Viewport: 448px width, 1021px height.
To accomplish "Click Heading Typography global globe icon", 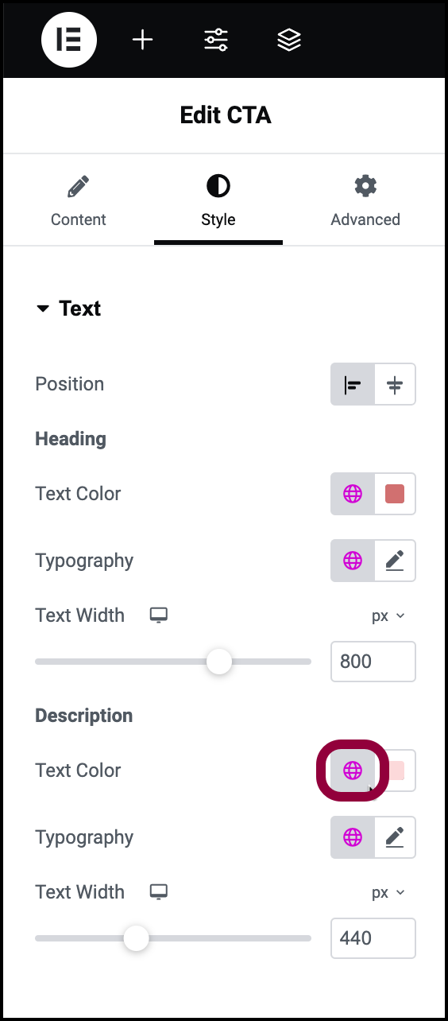I will tap(353, 561).
